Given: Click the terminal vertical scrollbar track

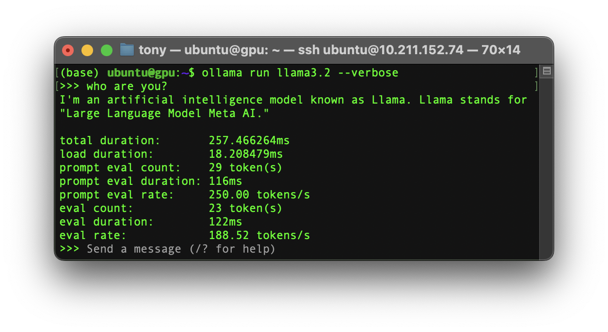Looking at the screenshot, I should point(546,167).
